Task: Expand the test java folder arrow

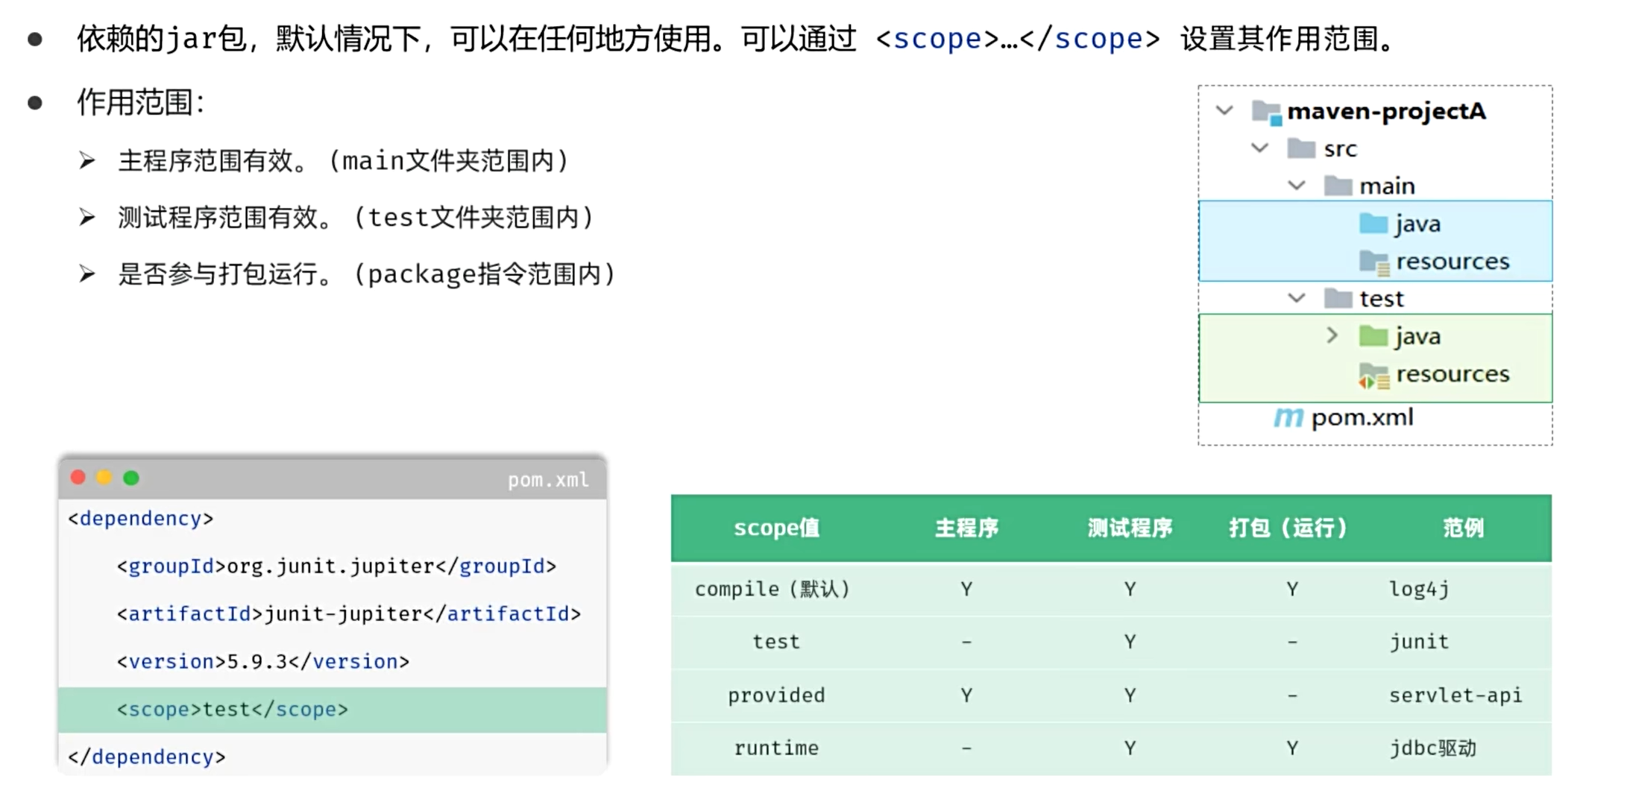Action: [x=1332, y=335]
